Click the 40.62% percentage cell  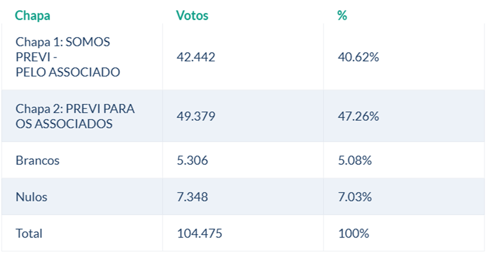pos(358,57)
